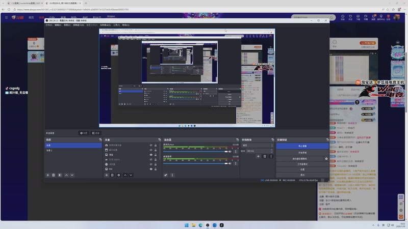
Task: Pop out the Sources dock panel
Action: (x=159, y=140)
